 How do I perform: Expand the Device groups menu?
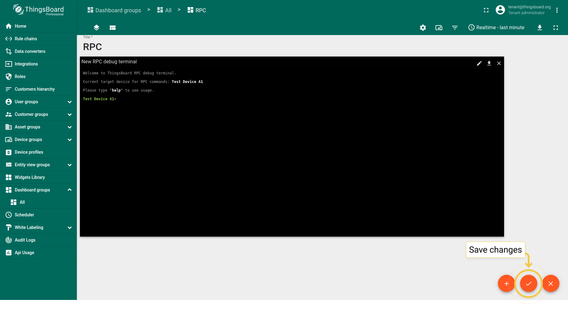point(69,140)
